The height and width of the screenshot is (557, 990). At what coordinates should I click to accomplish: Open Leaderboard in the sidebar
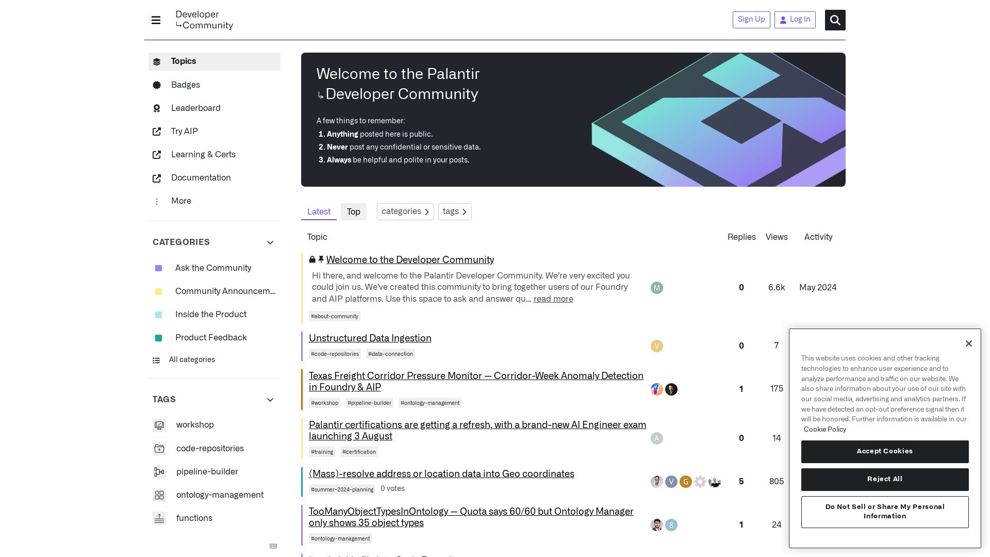214,108
